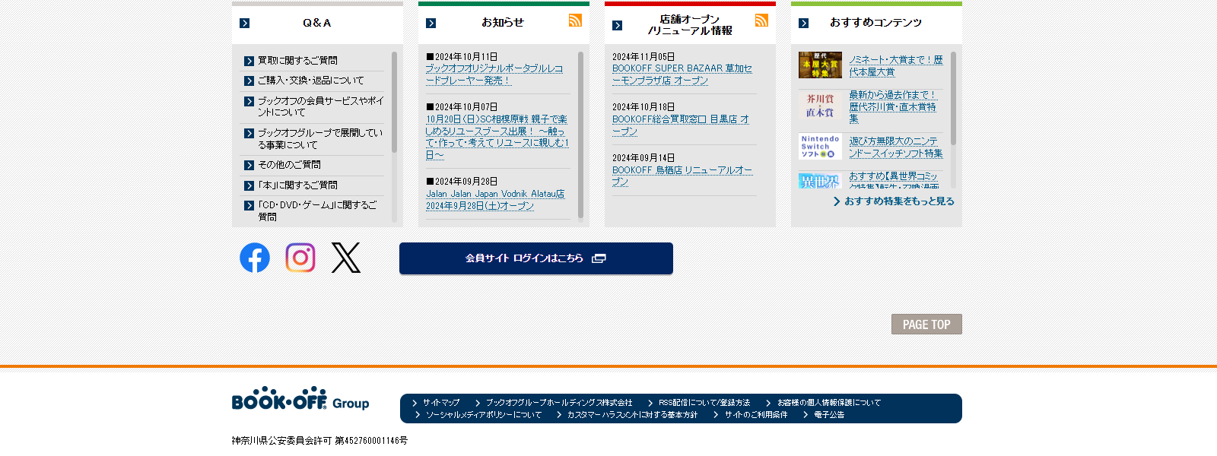This screenshot has width=1217, height=456.
Task: Open ブックオフグループで展開している事業について
Action: tap(320, 138)
